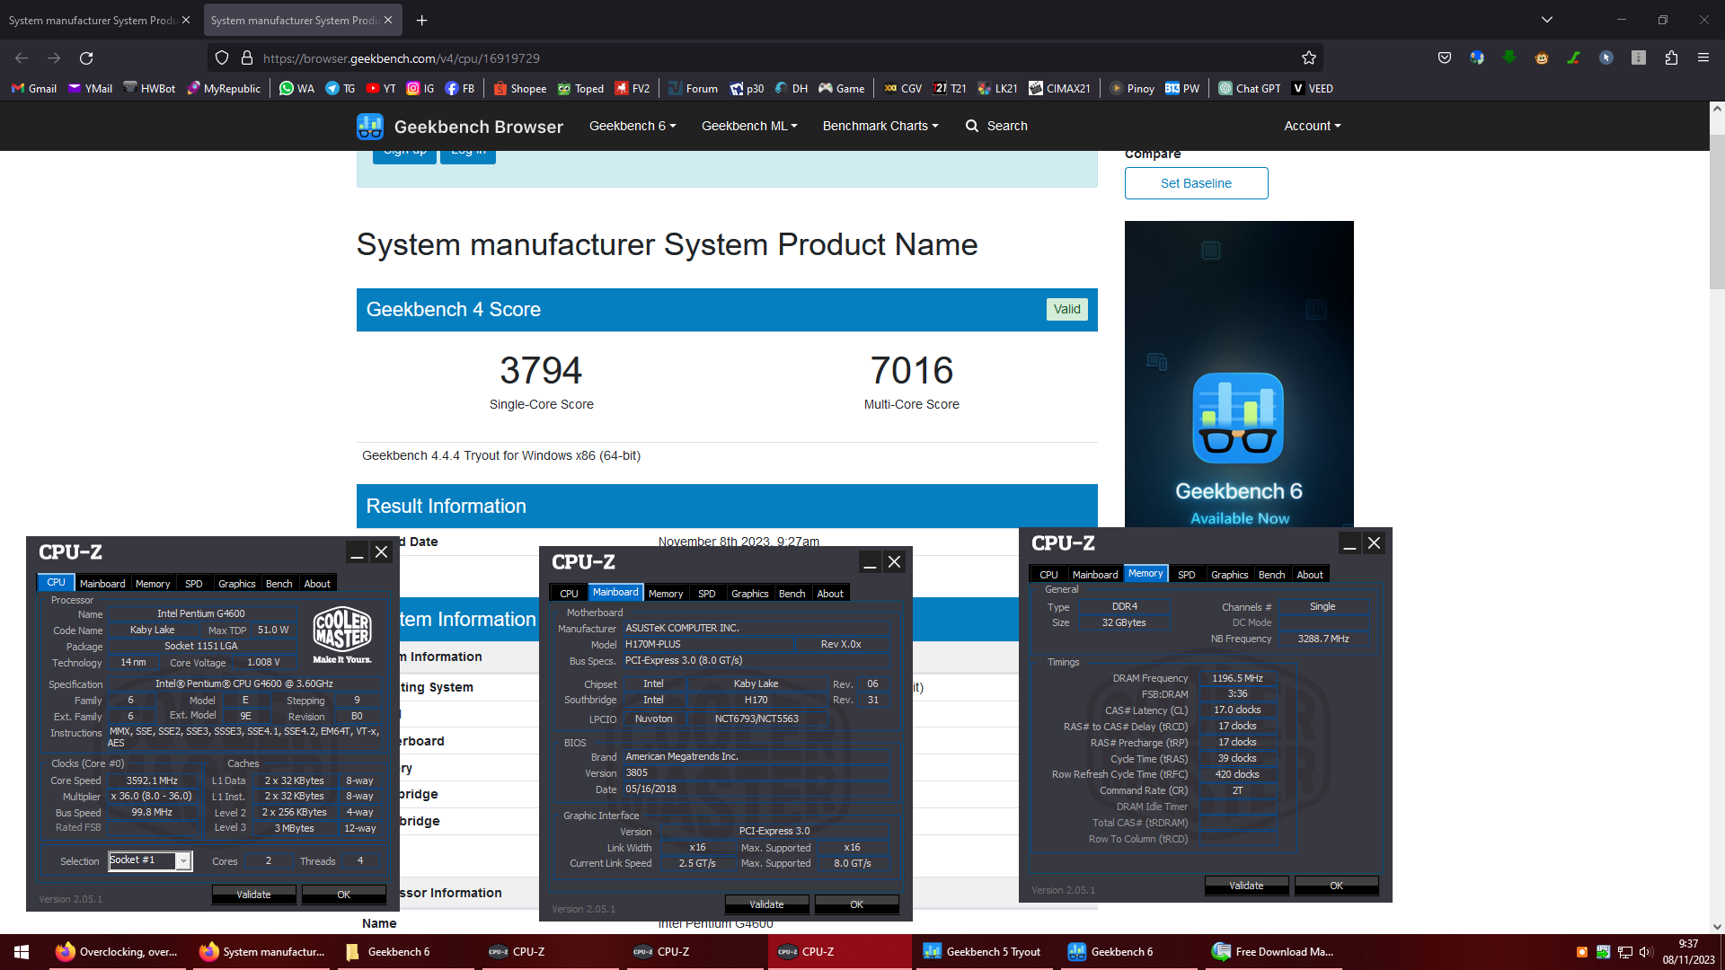Open the TG Telegram bookmark
Screen dimensions: 1725x970
(x=341, y=89)
